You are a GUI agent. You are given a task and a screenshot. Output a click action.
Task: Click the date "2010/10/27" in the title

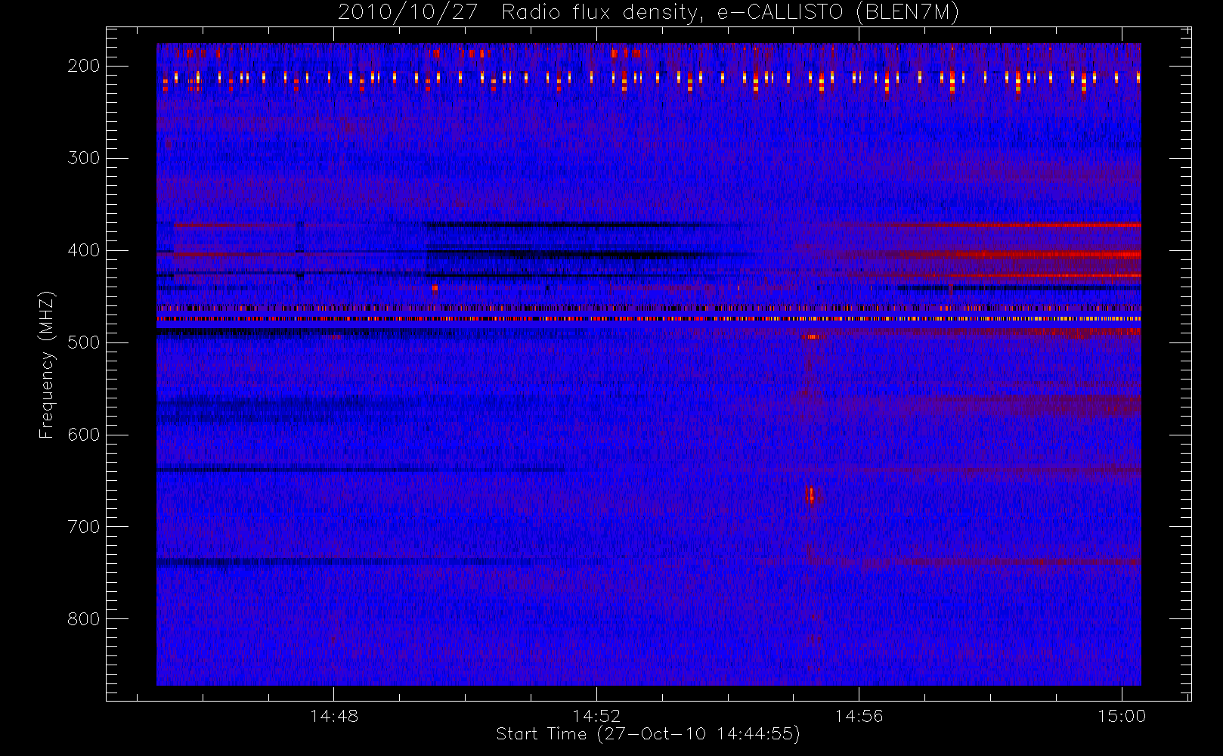click(x=409, y=13)
